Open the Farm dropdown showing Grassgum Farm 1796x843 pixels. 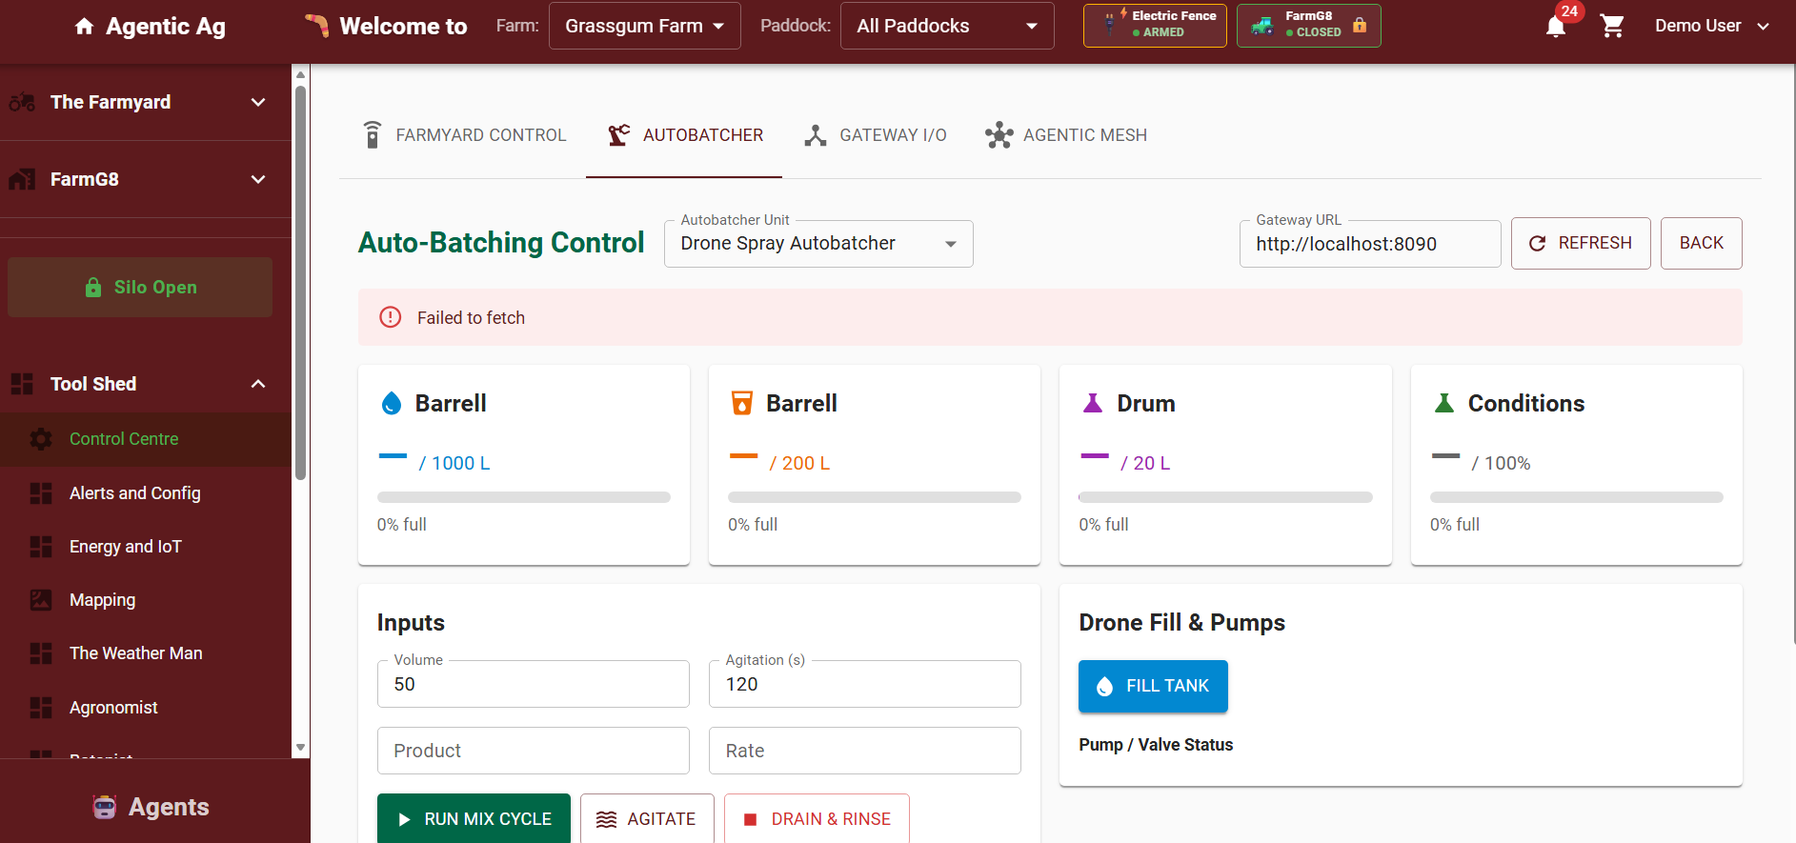tap(644, 26)
